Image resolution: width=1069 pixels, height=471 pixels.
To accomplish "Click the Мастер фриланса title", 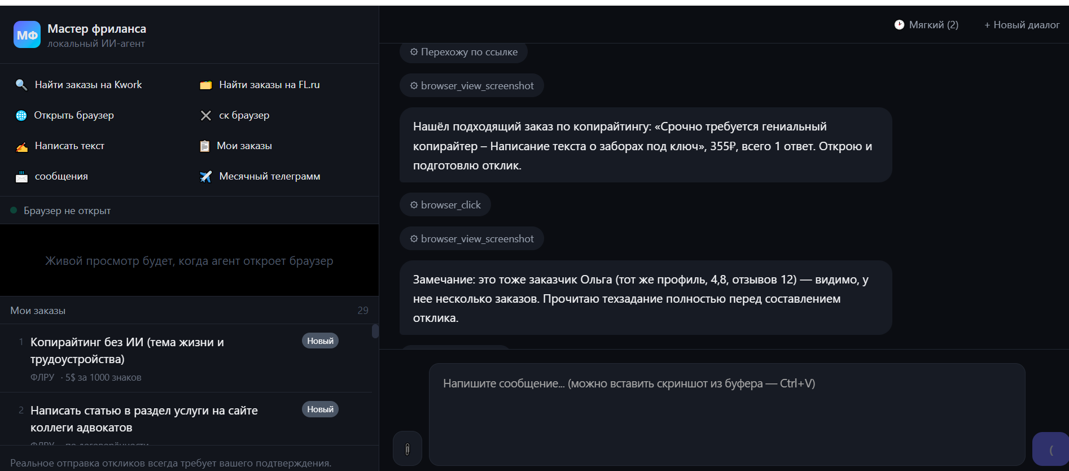I will [x=97, y=29].
